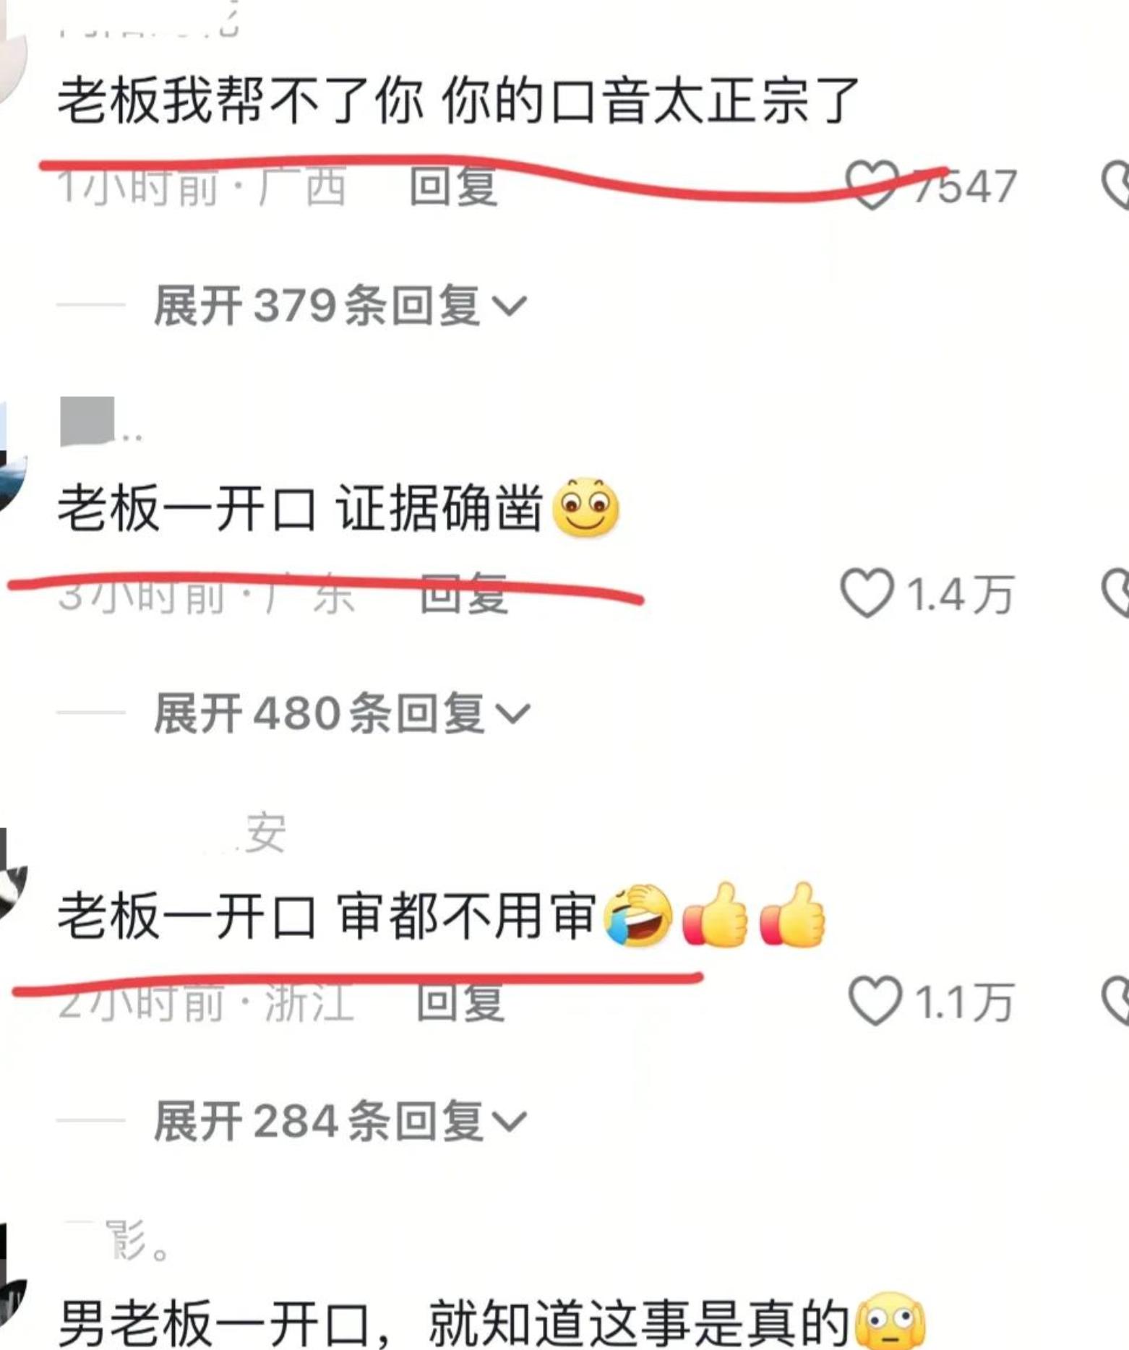Viewport: 1129px width, 1350px height.
Task: Like the 证据确凿 comment heart icon
Action: click(867, 593)
